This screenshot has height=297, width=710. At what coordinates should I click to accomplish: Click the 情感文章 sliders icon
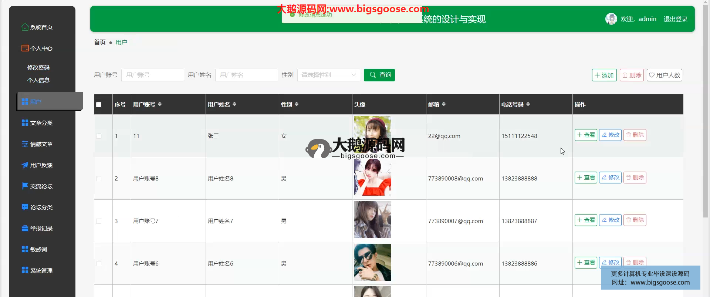pyautogui.click(x=25, y=144)
